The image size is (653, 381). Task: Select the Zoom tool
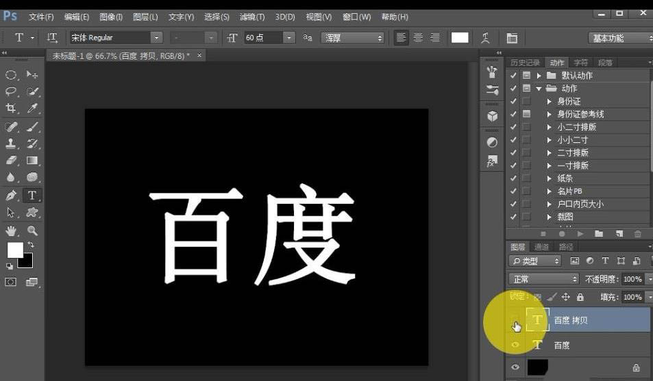pyautogui.click(x=32, y=230)
